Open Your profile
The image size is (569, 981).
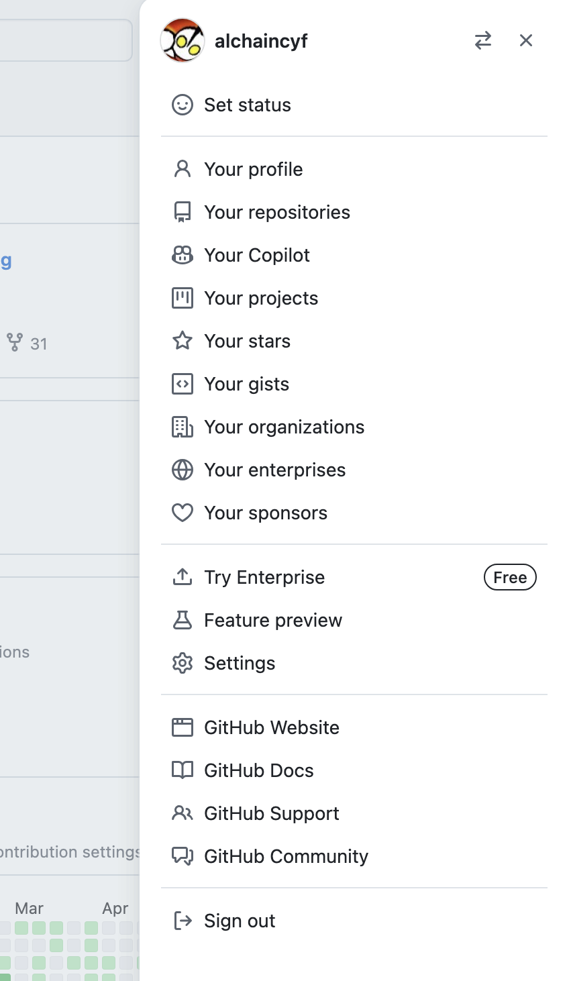[253, 170]
